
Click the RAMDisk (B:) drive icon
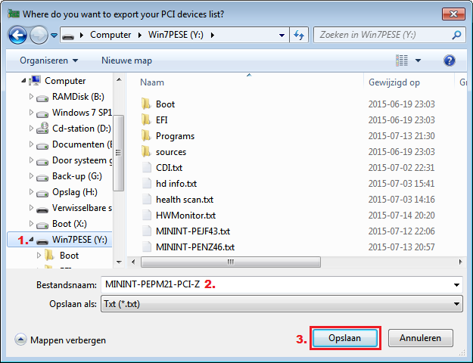point(43,97)
